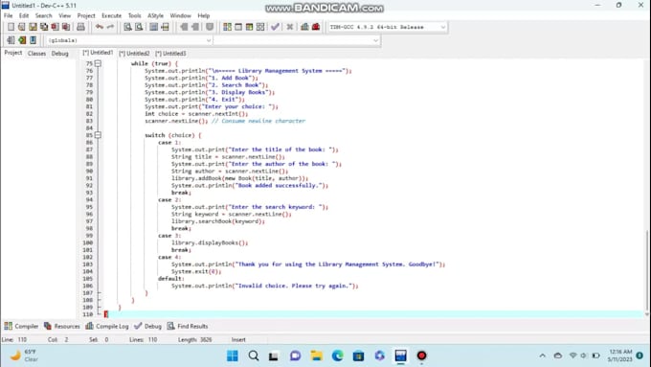Click the Delete profiling information icon
Image resolution: width=651 pixels, height=367 pixels.
(316, 27)
